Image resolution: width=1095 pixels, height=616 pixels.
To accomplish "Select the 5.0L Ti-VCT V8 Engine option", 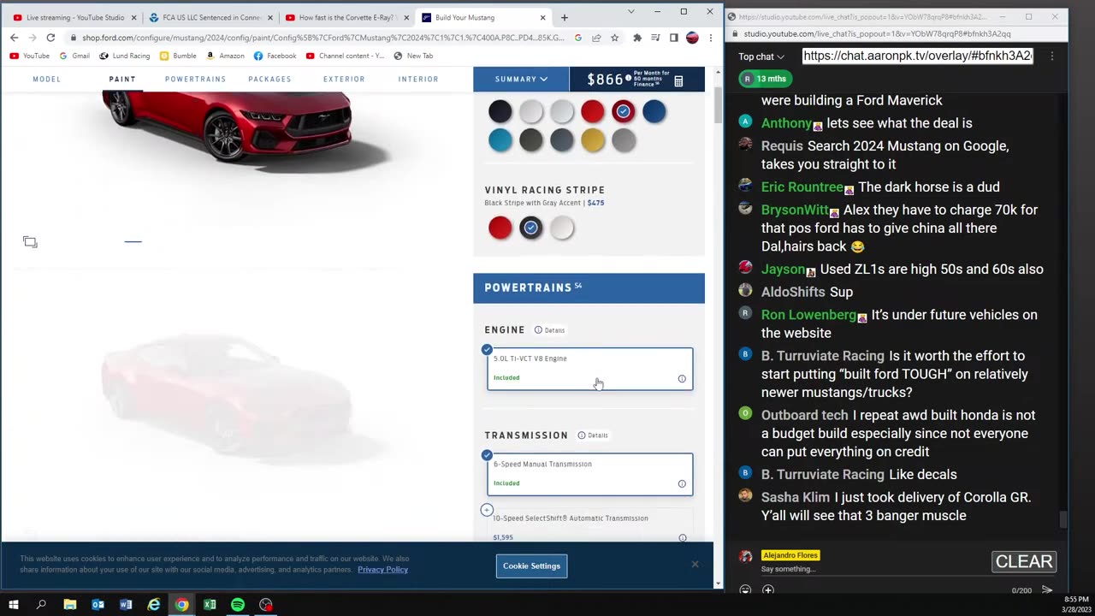I will [590, 369].
